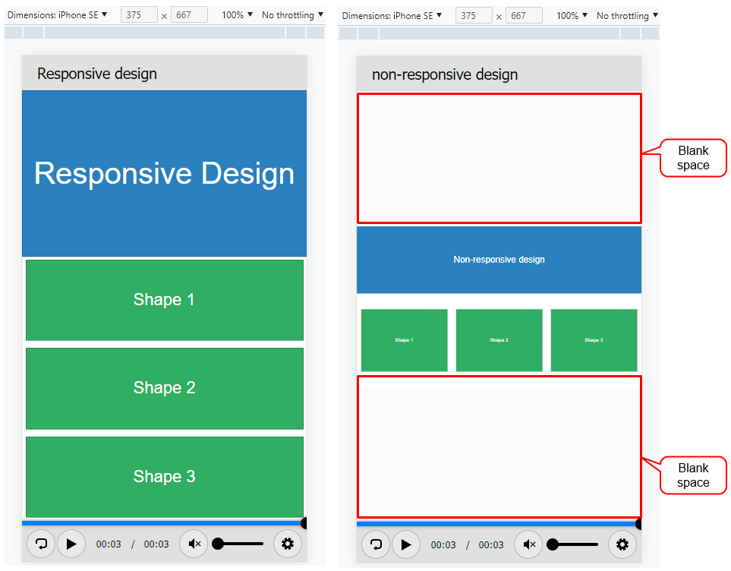Click replay icon in left player
This screenshot has width=731, height=571.
(x=41, y=544)
